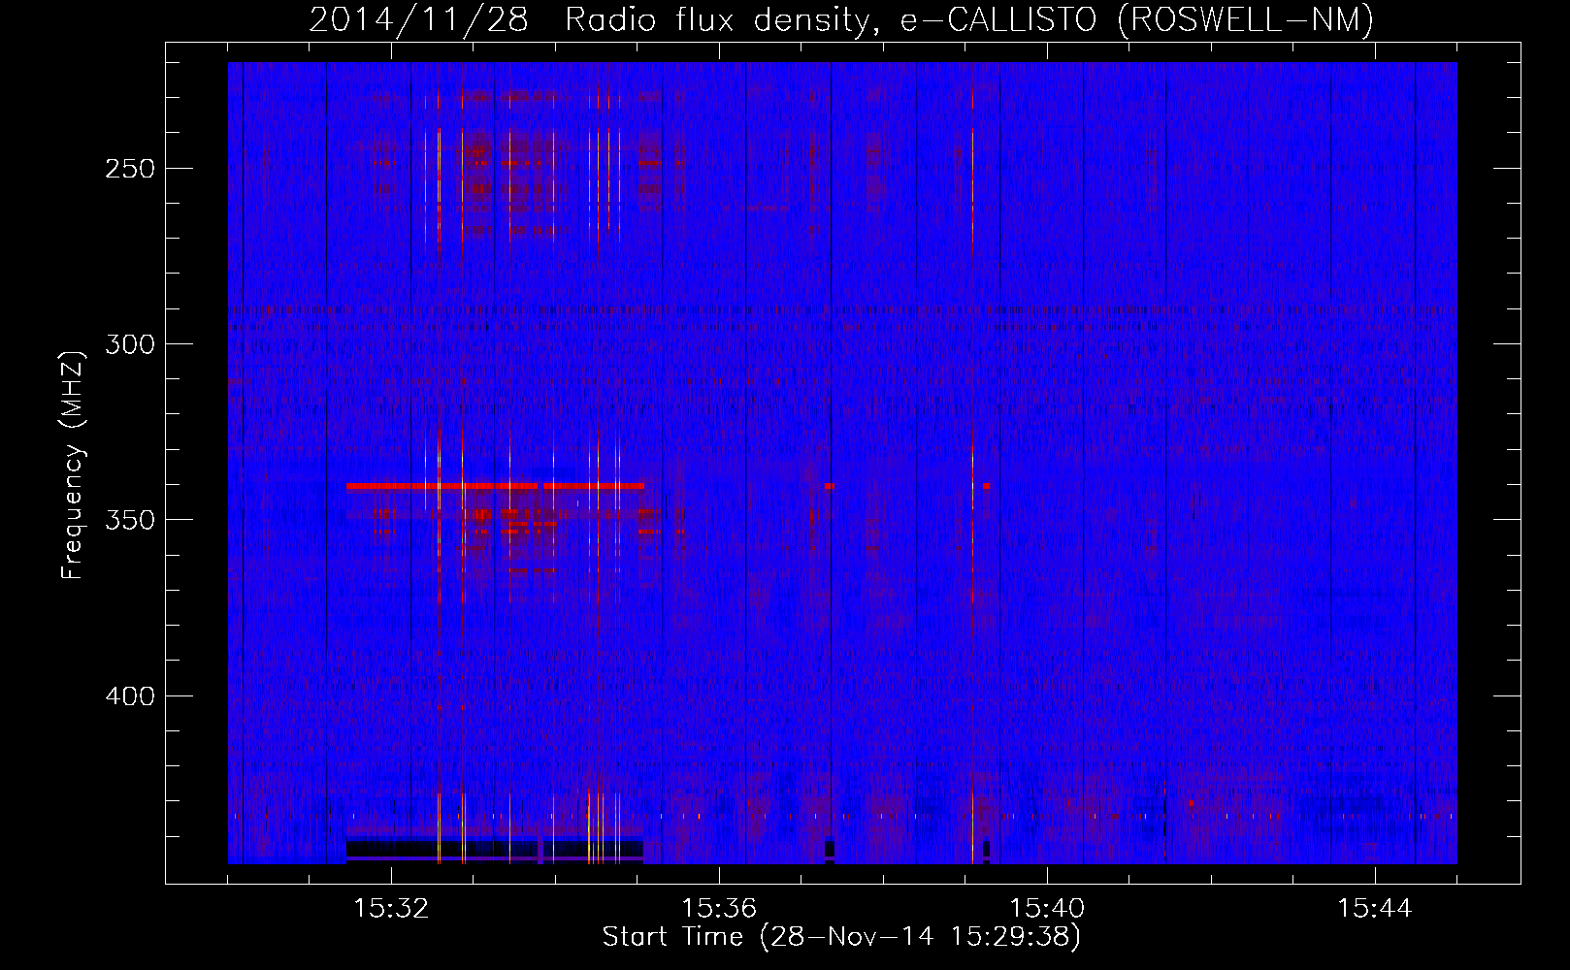Click the 300 frequency tick label
The width and height of the screenshot is (1570, 970).
[130, 344]
